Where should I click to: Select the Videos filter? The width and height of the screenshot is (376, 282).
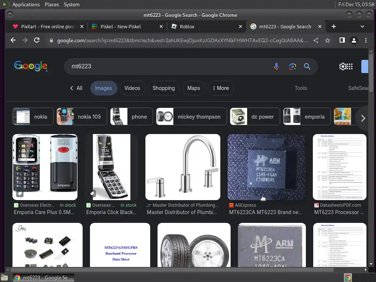tap(132, 88)
